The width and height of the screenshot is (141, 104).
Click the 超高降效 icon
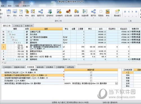(x=50, y=12)
